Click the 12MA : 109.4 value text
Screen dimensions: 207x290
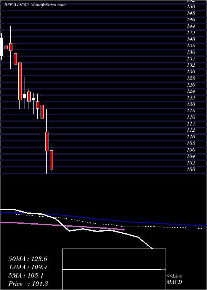[x=28, y=267]
